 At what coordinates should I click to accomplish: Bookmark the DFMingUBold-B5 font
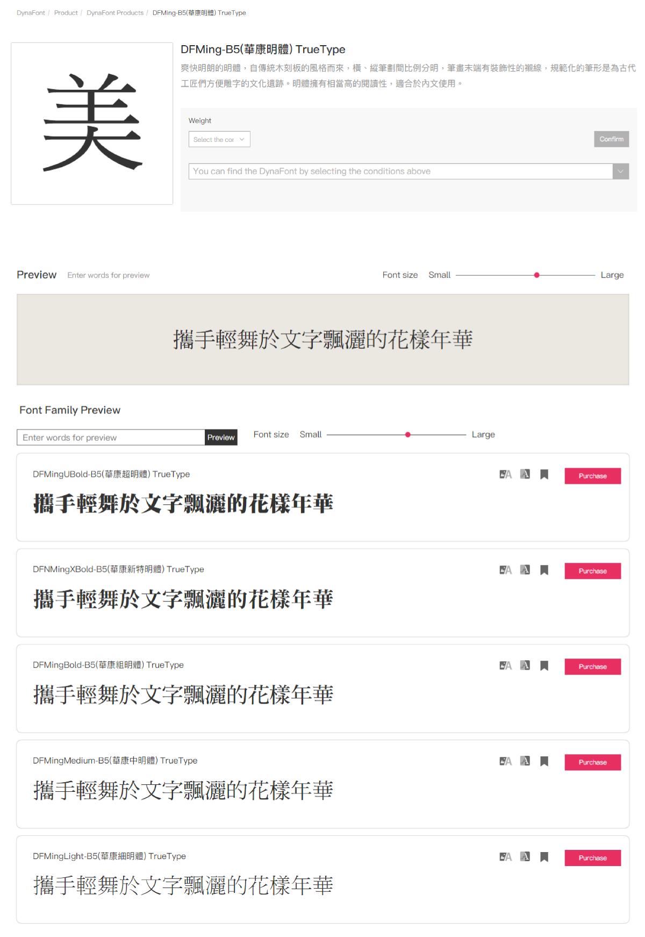[x=544, y=474]
